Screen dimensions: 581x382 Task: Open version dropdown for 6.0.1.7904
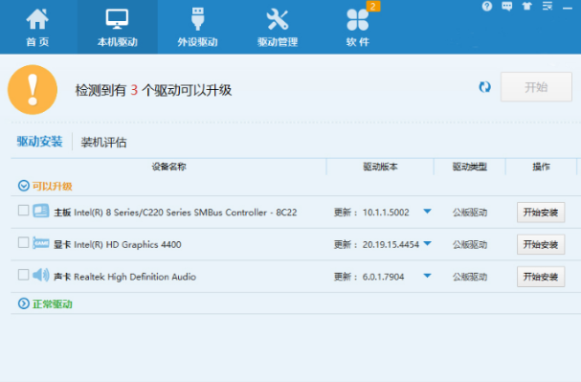(x=427, y=276)
